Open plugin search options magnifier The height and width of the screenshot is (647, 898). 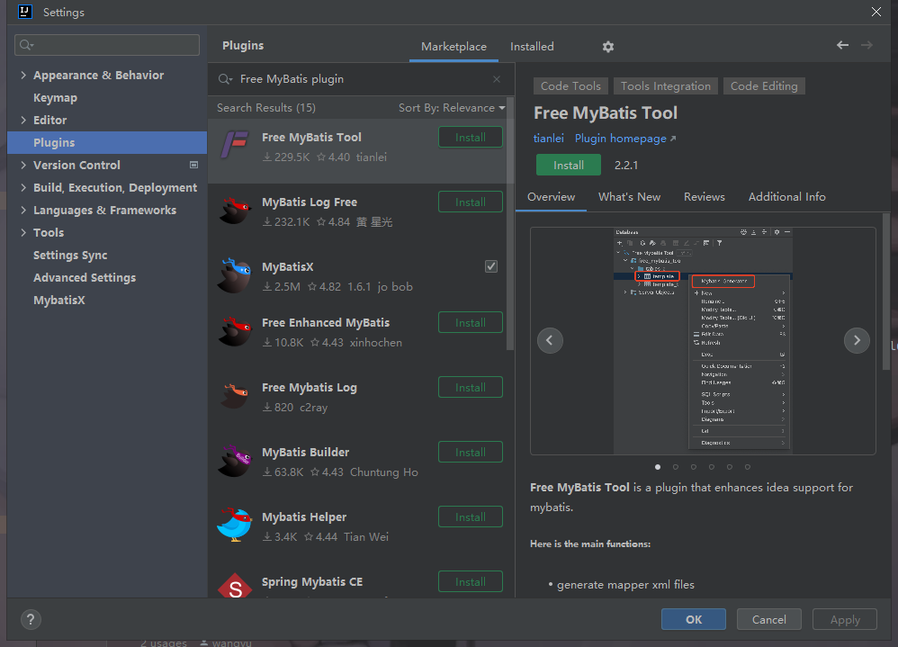click(225, 79)
